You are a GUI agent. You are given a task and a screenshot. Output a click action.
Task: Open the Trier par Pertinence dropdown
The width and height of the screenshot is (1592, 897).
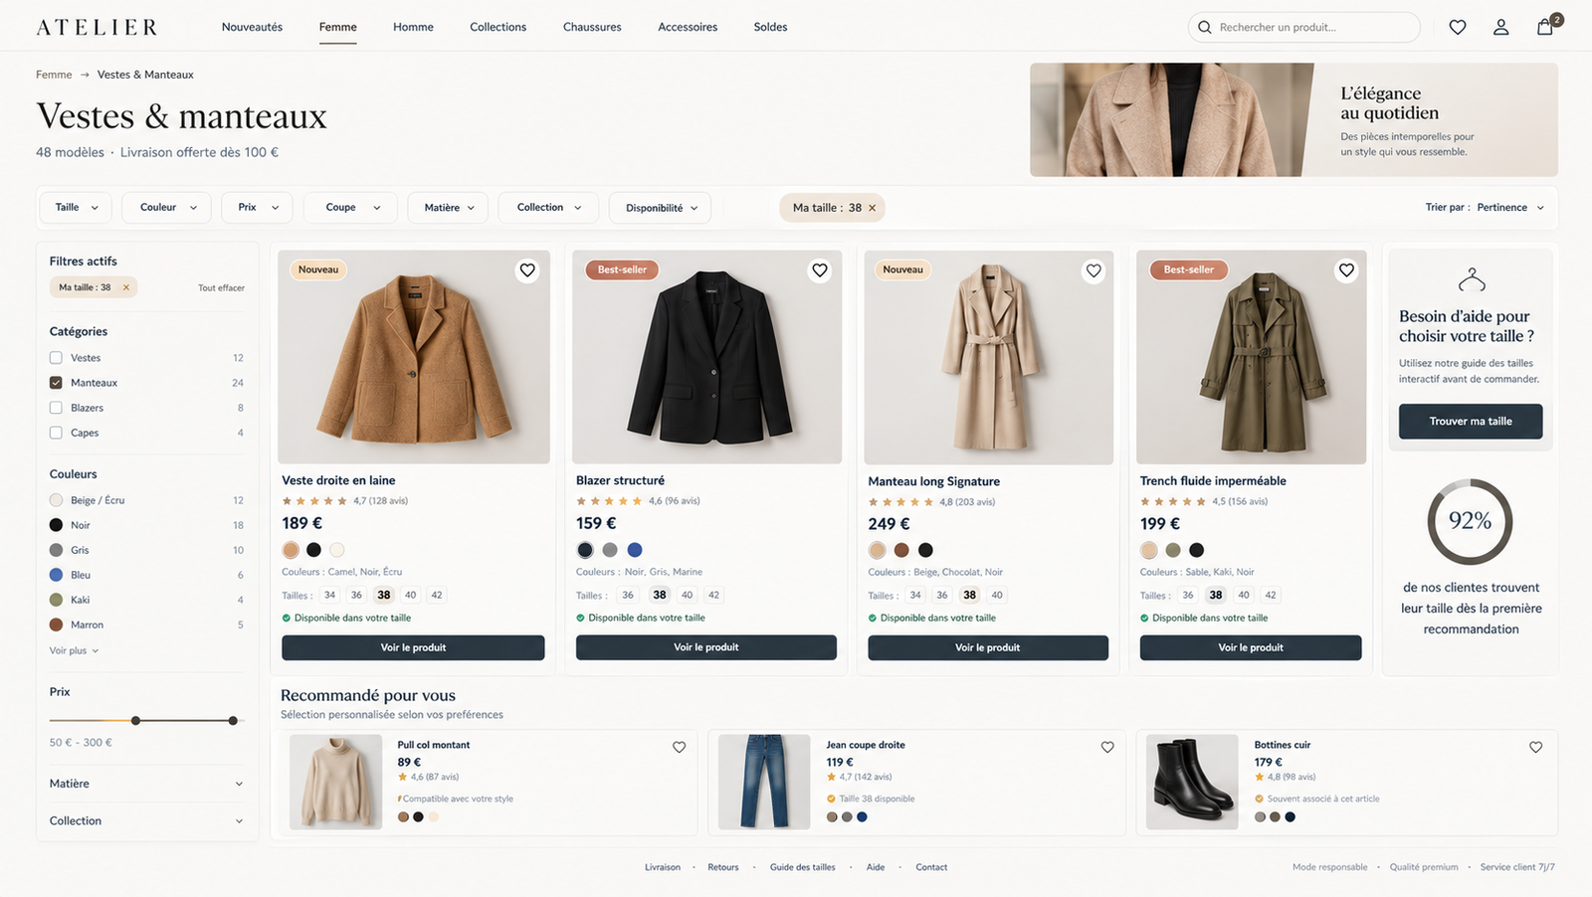[1485, 208]
